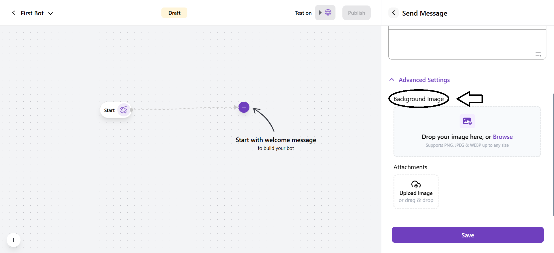This screenshot has width=554, height=253.
Task: Click the back arrow beside First Bot
Action: [x=14, y=13]
